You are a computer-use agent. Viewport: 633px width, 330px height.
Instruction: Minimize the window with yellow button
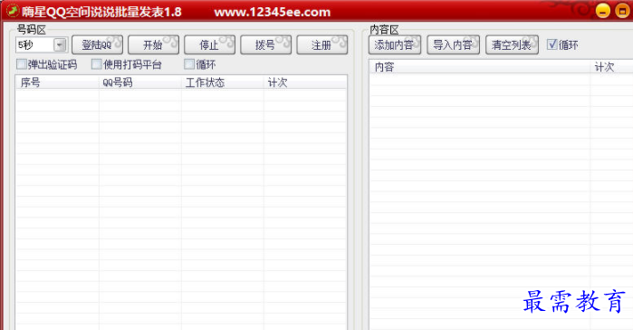pyautogui.click(x=603, y=11)
